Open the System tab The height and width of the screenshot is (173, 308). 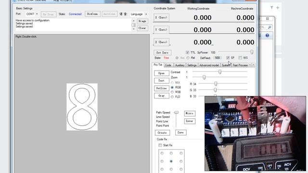click(x=226, y=65)
